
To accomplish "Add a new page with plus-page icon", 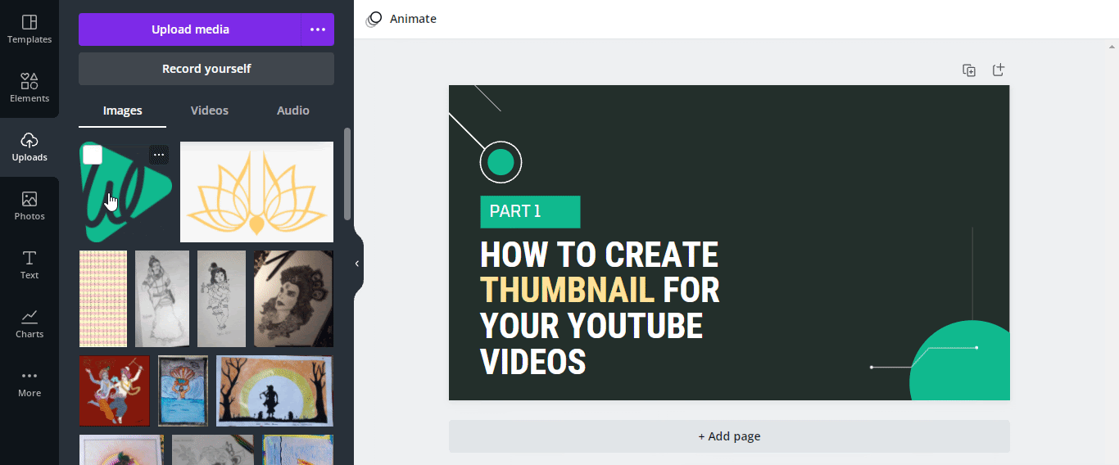I will [x=999, y=70].
